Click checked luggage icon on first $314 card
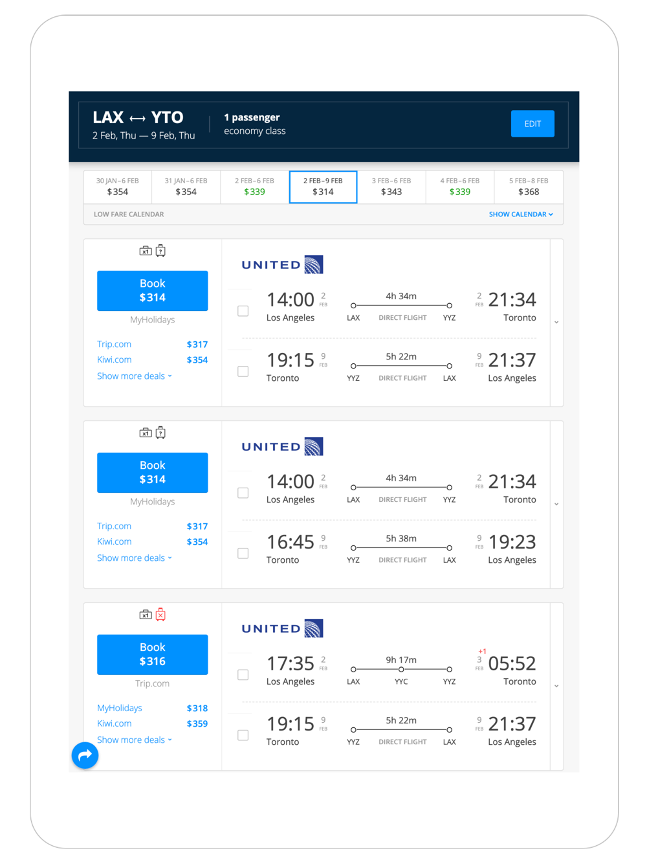Image resolution: width=647 pixels, height=864 pixels. [160, 251]
